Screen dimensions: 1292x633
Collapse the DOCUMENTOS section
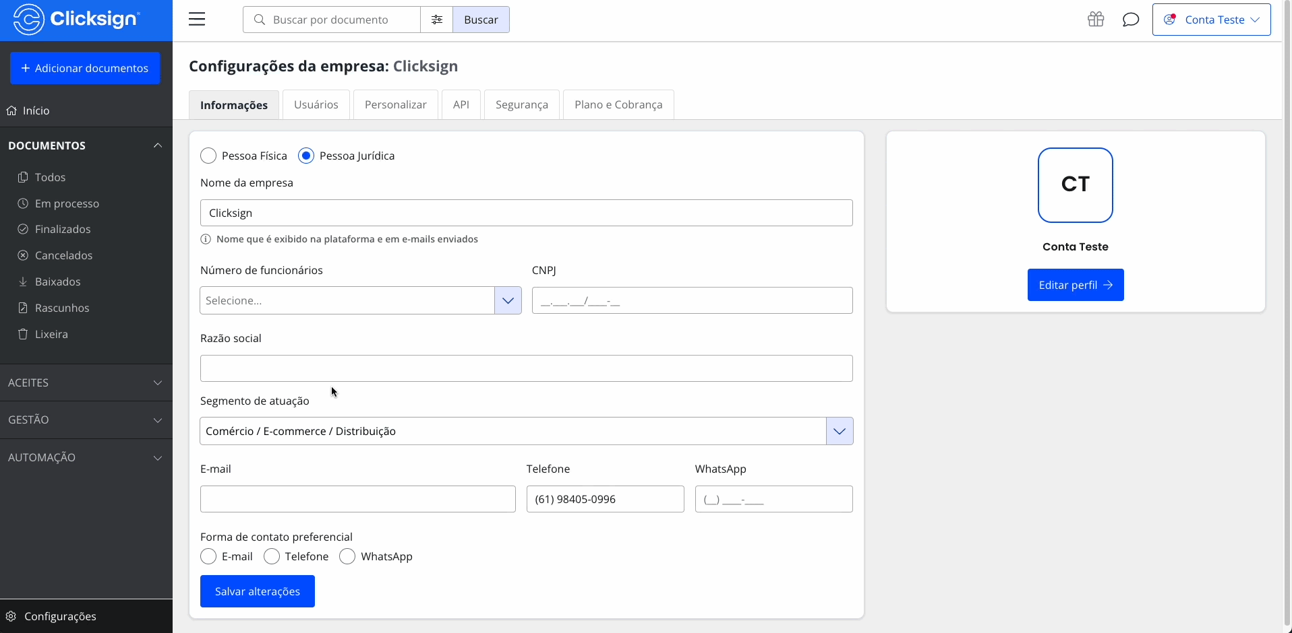pyautogui.click(x=86, y=145)
